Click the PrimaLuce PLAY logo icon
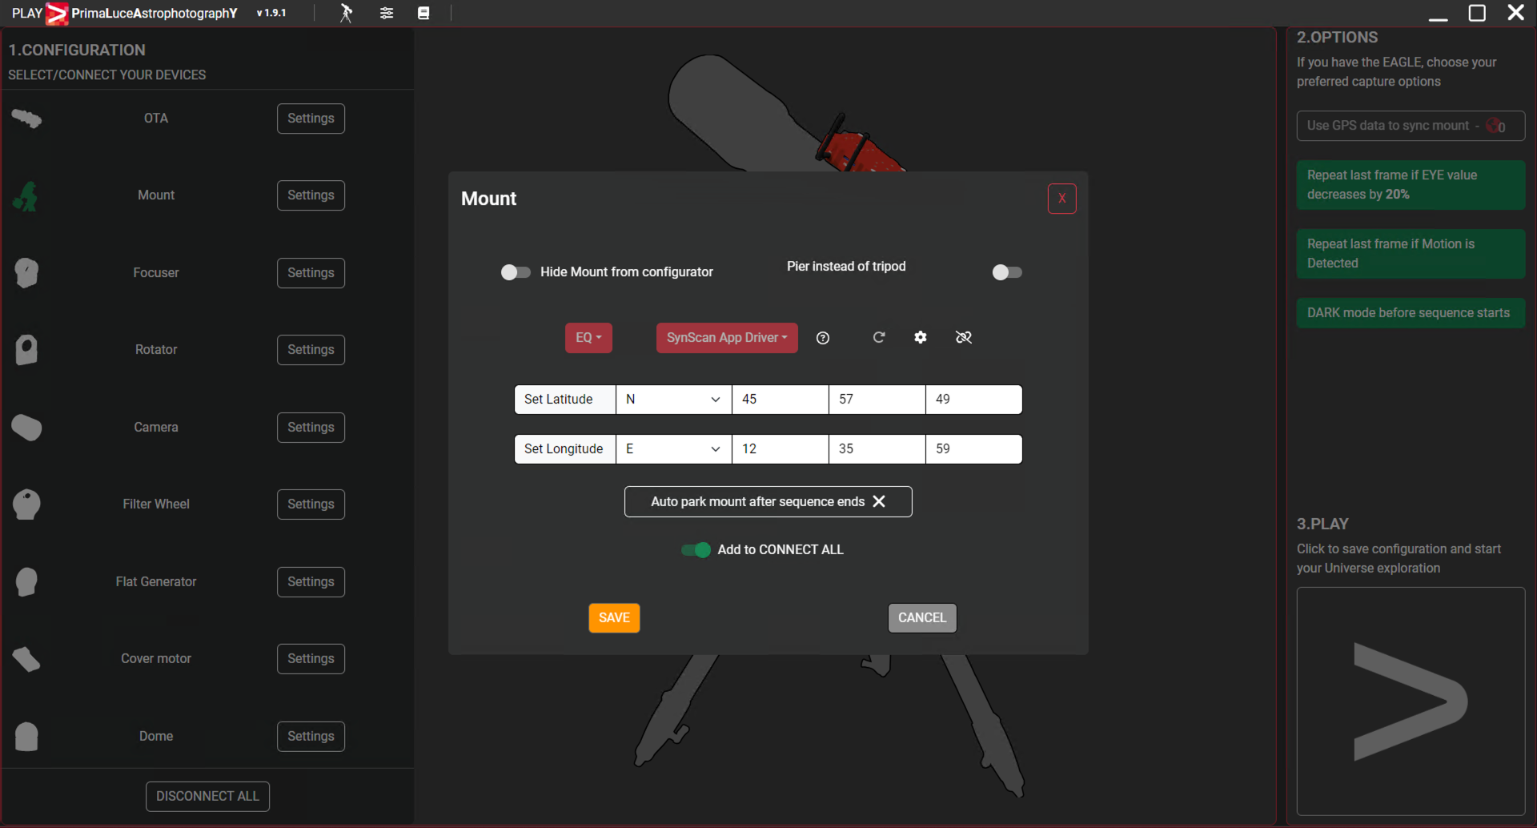Viewport: 1537px width, 828px height. click(x=57, y=13)
